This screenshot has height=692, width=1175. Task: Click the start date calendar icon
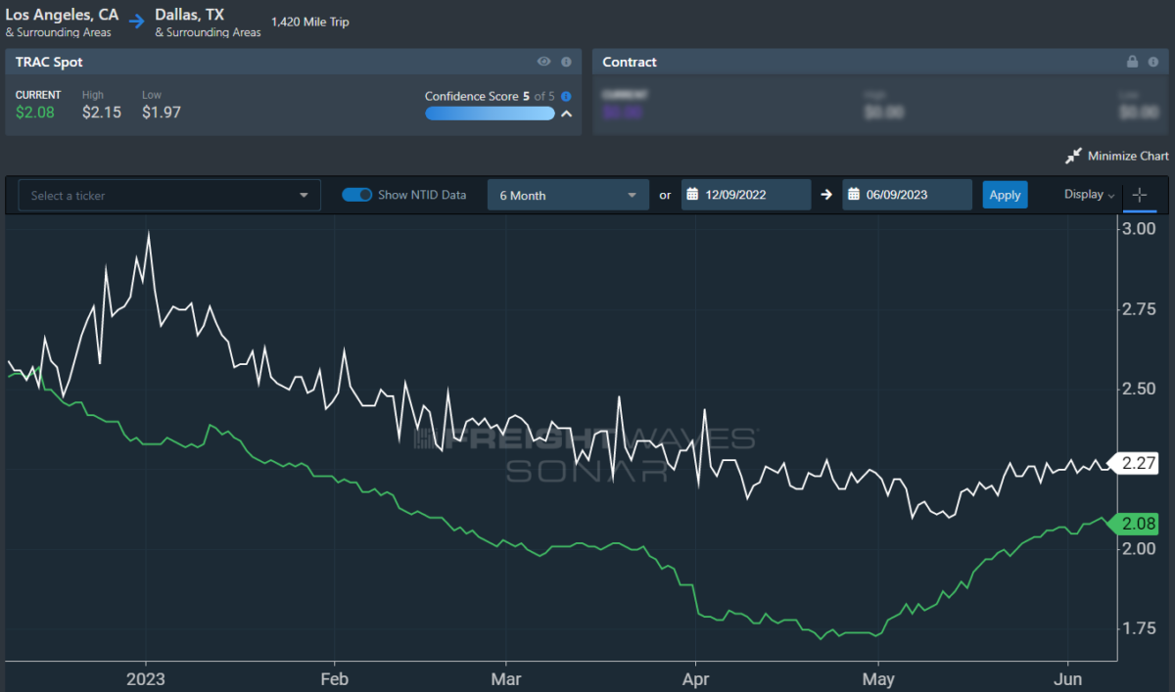point(691,195)
